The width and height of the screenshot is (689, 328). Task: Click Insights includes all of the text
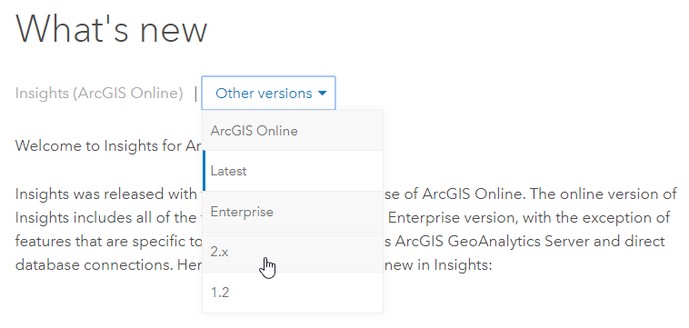click(105, 218)
